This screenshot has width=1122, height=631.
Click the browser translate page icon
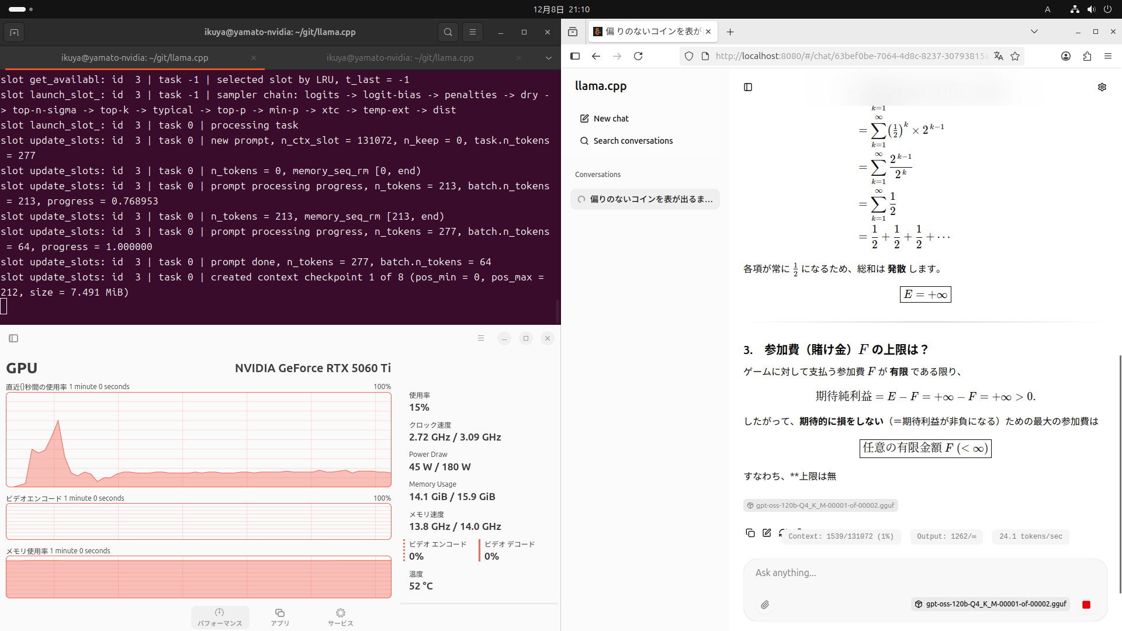coord(998,56)
